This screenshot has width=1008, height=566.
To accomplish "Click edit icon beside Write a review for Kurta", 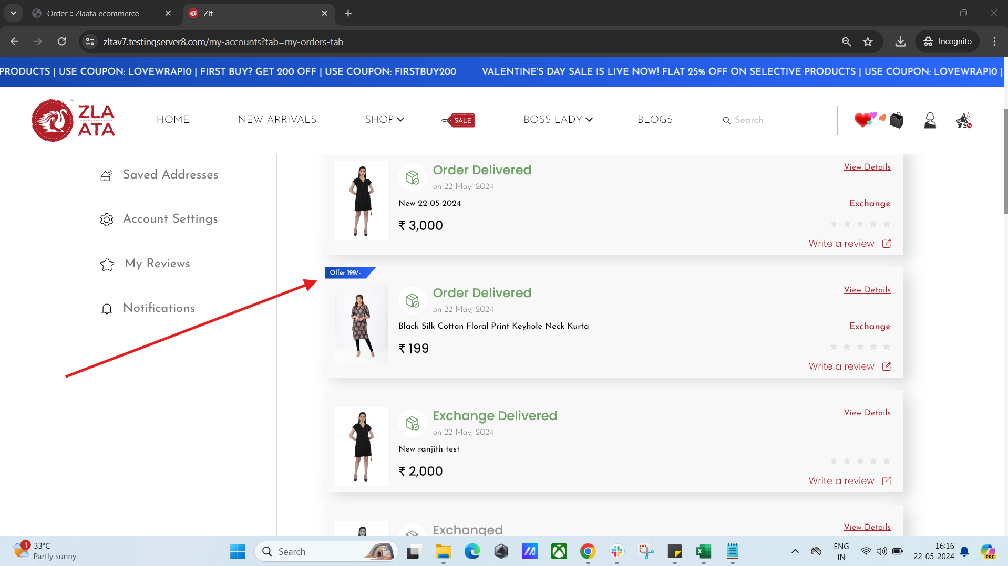I will coord(887,366).
